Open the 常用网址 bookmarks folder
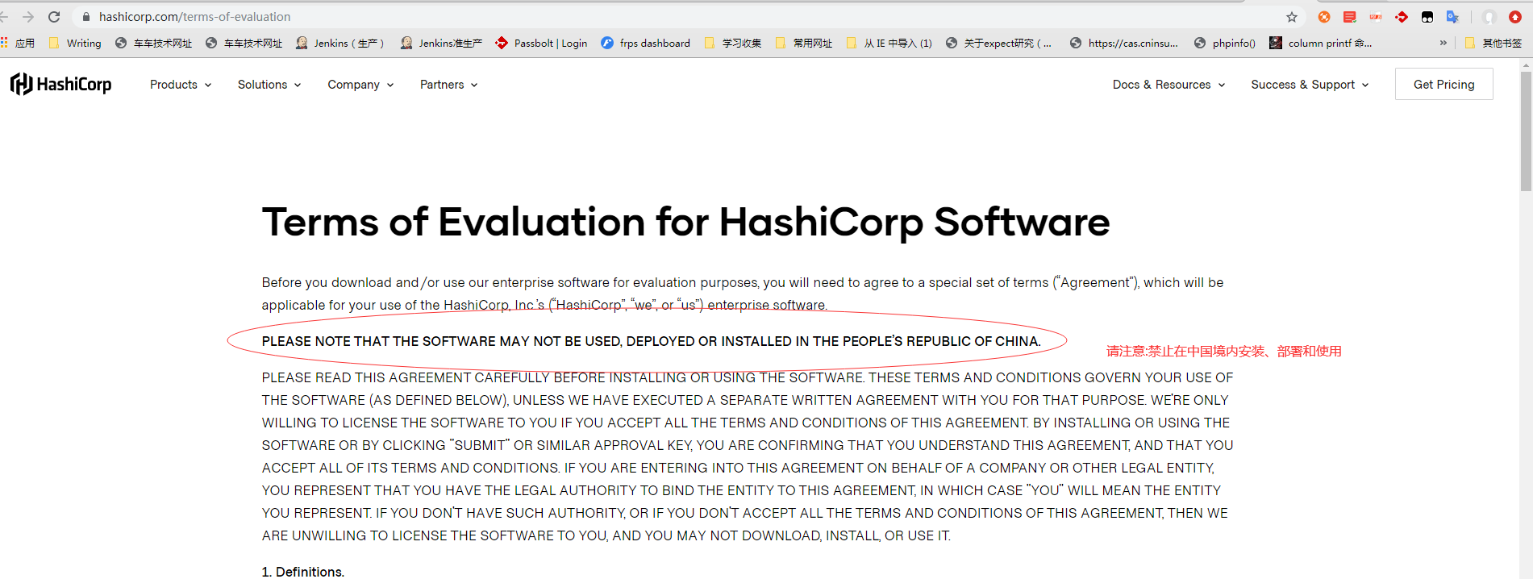This screenshot has height=579, width=1533. pyautogui.click(x=803, y=43)
